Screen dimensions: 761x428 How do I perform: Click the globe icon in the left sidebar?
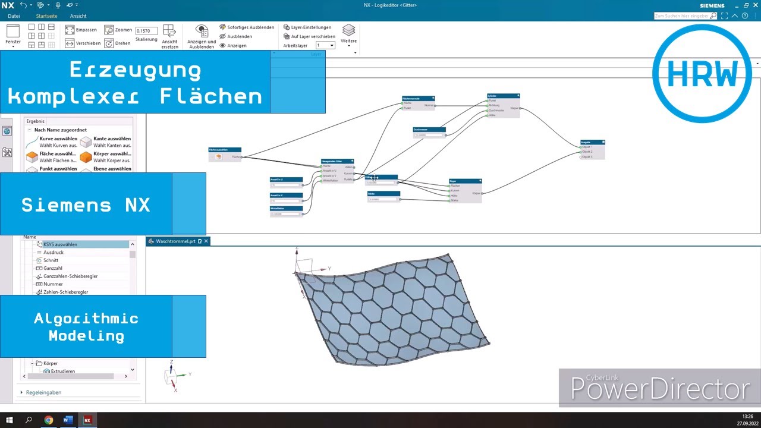[7, 131]
